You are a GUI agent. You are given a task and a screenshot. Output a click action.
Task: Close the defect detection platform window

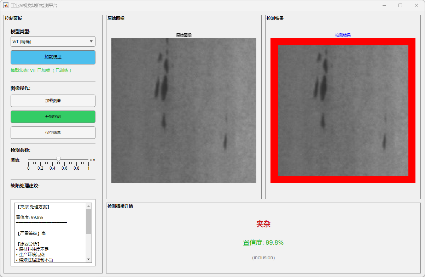[x=417, y=5]
